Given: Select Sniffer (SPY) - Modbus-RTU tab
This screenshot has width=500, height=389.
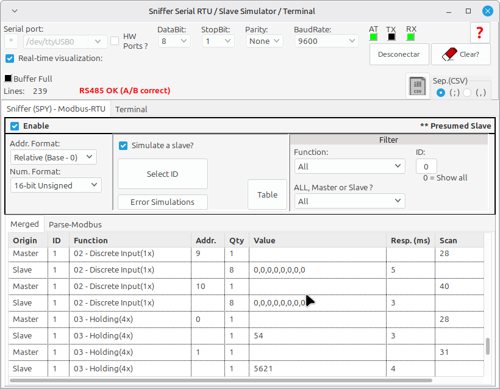Looking at the screenshot, I should pyautogui.click(x=56, y=109).
